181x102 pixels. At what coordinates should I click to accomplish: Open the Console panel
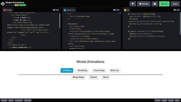tap(4, 100)
